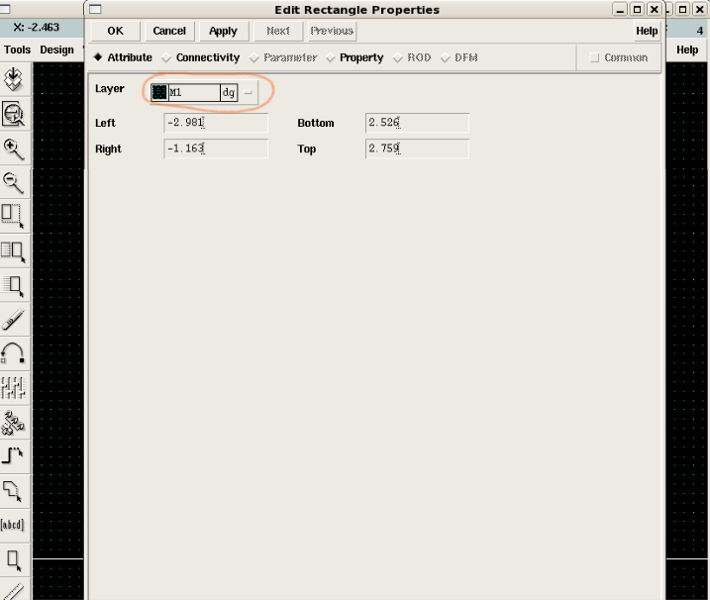Select the Property radio option
The width and height of the screenshot is (710, 600).
click(x=355, y=57)
